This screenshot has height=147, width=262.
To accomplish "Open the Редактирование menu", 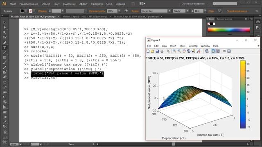I will point(29,4).
